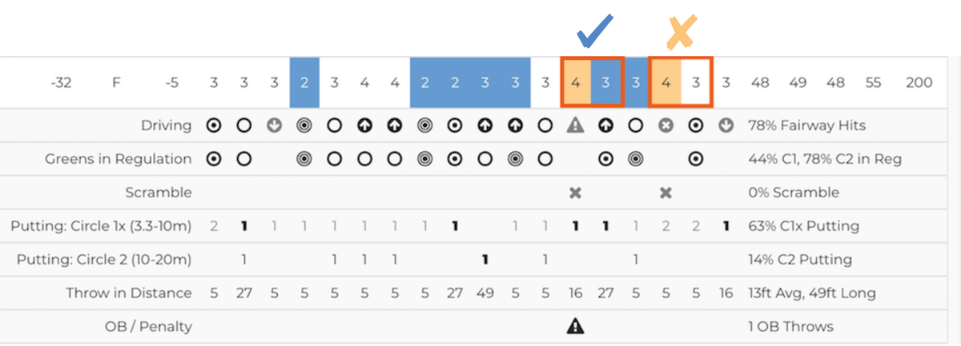This screenshot has height=346, width=961.
Task: Select the Throw in Distance row label
Action: (129, 293)
